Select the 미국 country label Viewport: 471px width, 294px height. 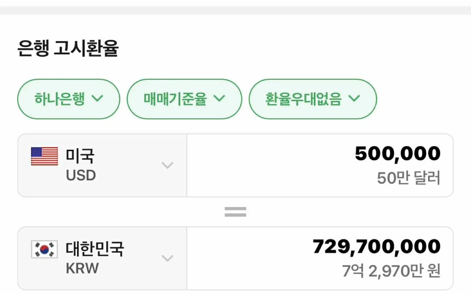click(x=80, y=155)
